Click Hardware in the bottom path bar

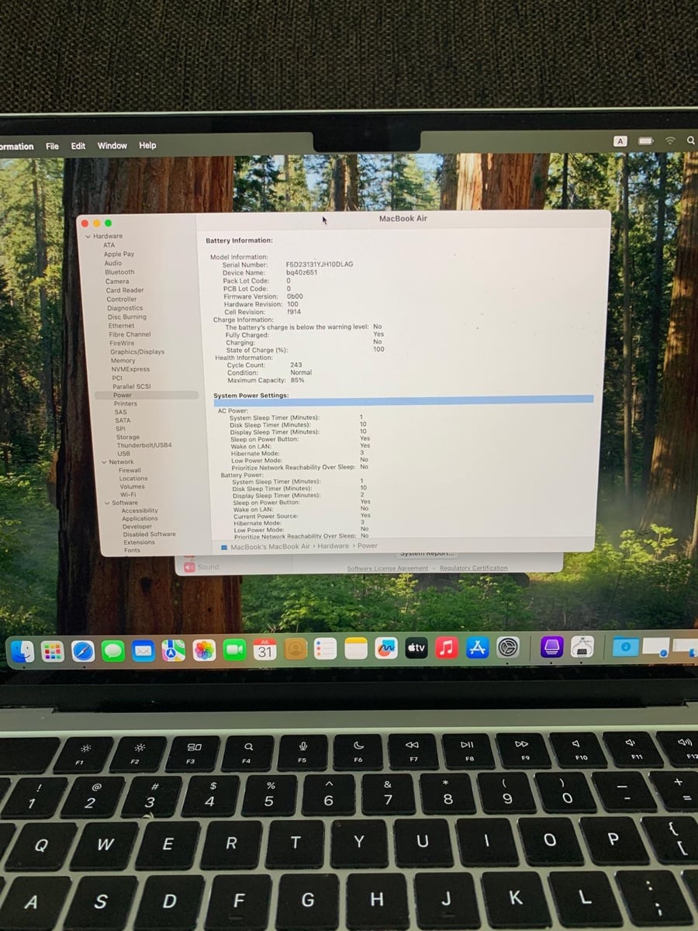[x=333, y=546]
